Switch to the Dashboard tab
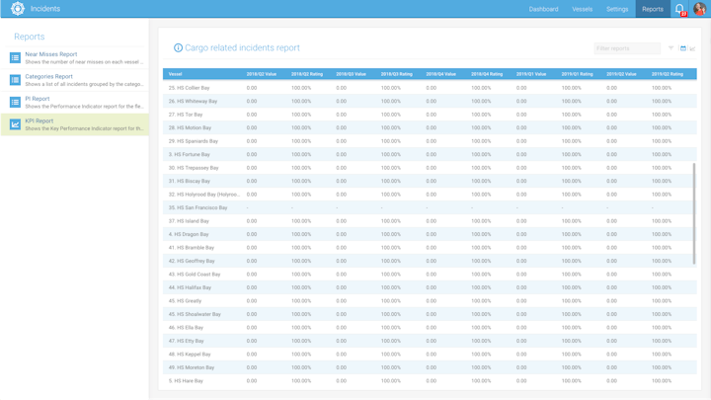711x400 pixels. coord(543,9)
